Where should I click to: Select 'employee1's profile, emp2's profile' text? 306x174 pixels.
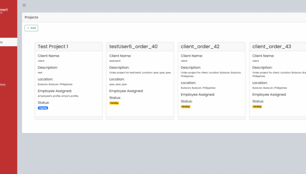(x=58, y=96)
